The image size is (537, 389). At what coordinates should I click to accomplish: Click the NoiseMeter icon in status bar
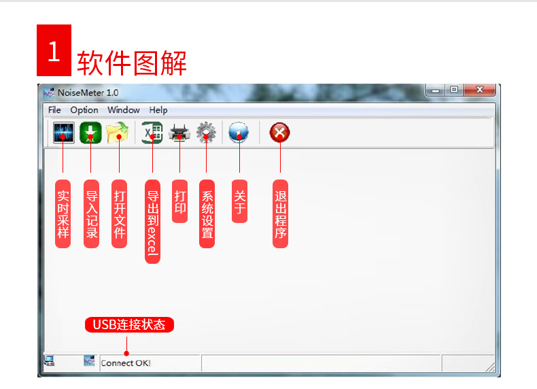click(89, 360)
